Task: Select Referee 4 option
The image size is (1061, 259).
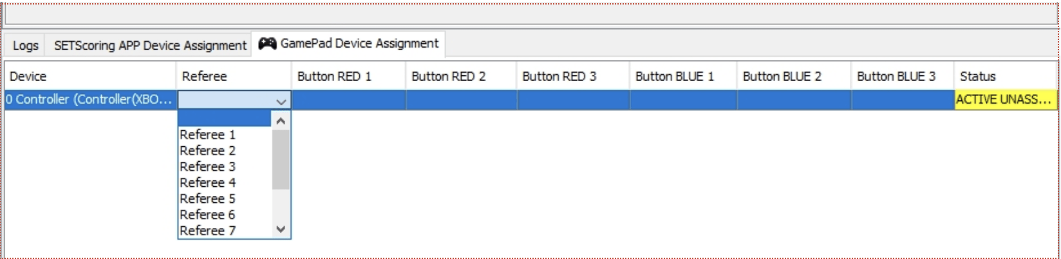Action: (207, 183)
